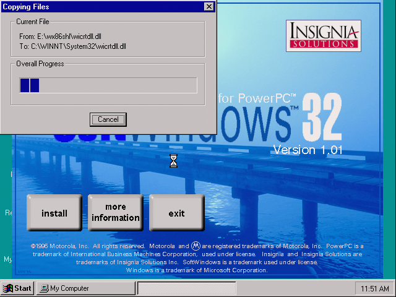Click the exit button on the SoftWindows splash
Viewport: 396px width, 297px height.
(x=177, y=213)
